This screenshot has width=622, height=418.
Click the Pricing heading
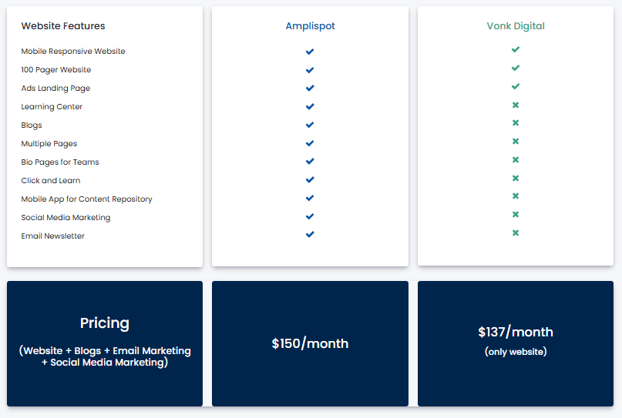tap(105, 323)
